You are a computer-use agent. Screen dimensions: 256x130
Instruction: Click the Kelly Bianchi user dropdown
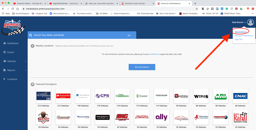239,22
